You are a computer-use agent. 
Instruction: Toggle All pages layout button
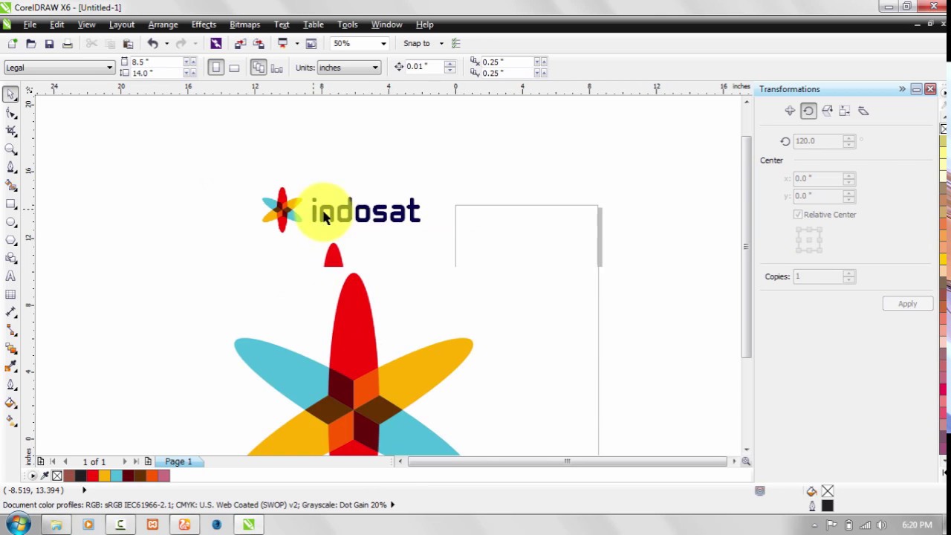259,68
